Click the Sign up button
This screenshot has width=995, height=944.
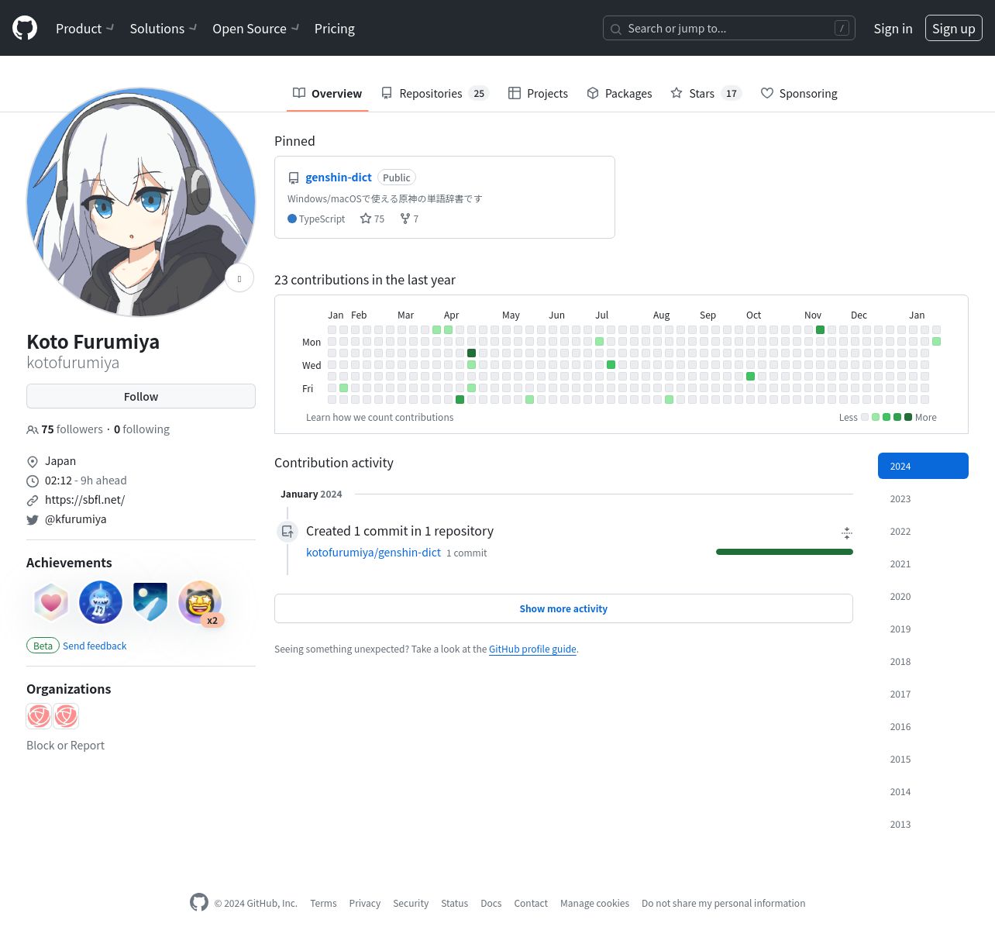[x=953, y=29]
